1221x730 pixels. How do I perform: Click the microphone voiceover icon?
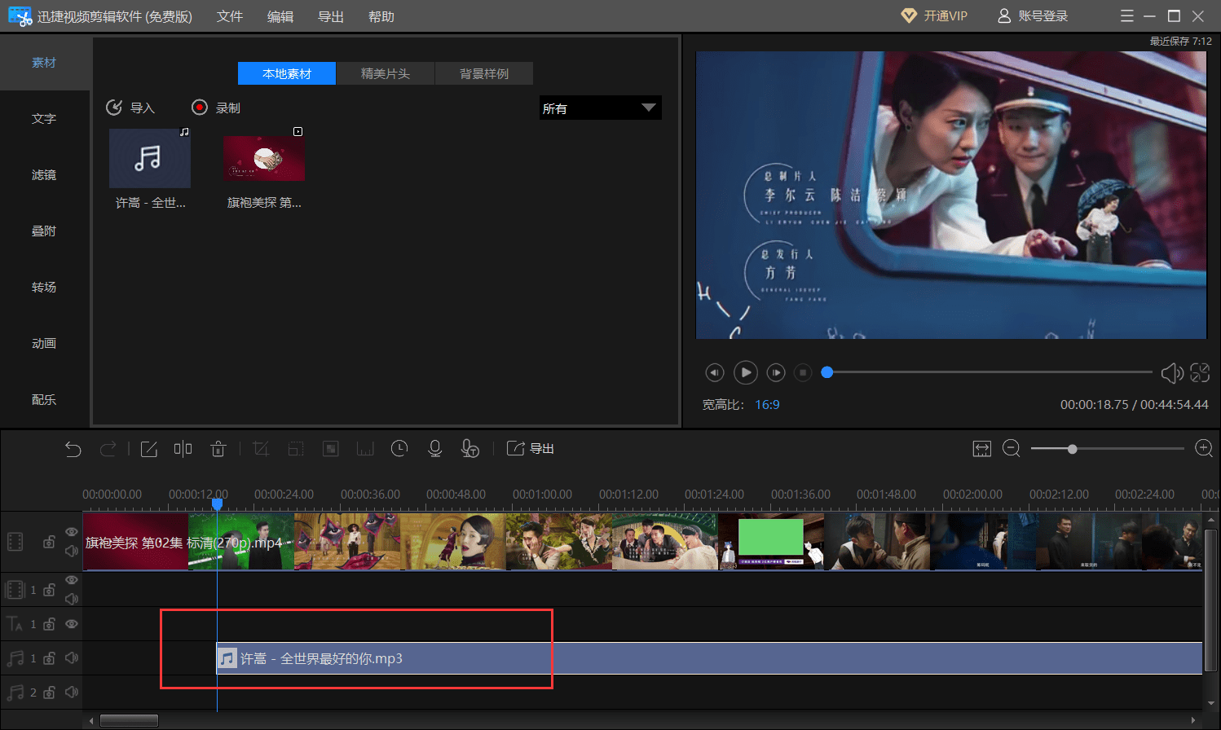click(435, 449)
